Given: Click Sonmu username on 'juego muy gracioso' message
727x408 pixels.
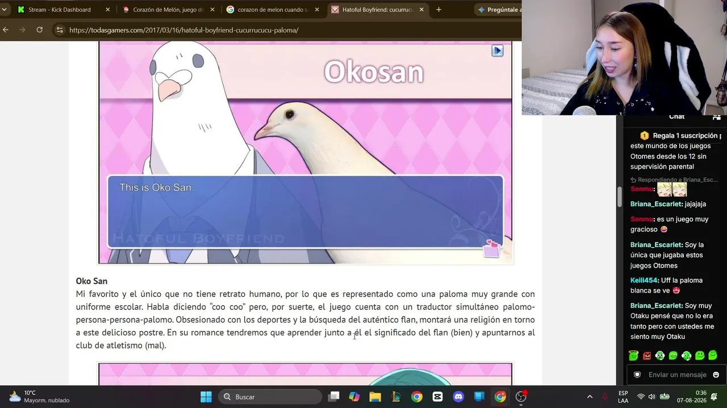Looking at the screenshot, I should (642, 219).
